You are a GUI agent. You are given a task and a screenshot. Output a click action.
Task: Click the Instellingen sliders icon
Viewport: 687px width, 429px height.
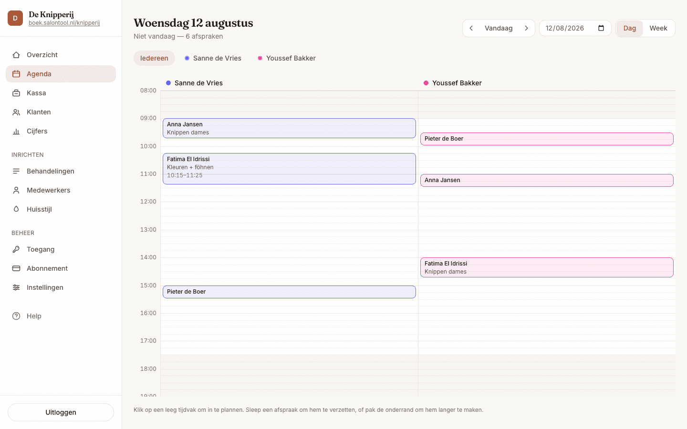[x=16, y=287]
